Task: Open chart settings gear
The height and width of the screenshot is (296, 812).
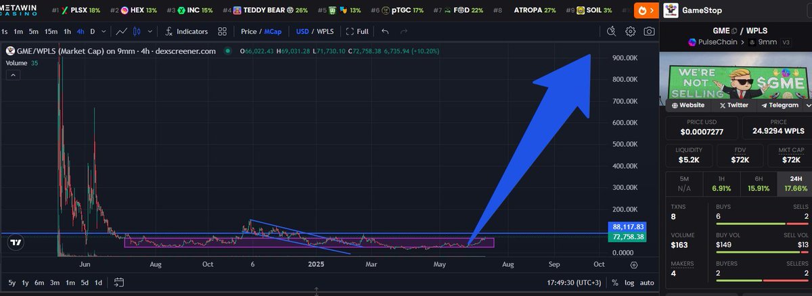Action: (630, 31)
